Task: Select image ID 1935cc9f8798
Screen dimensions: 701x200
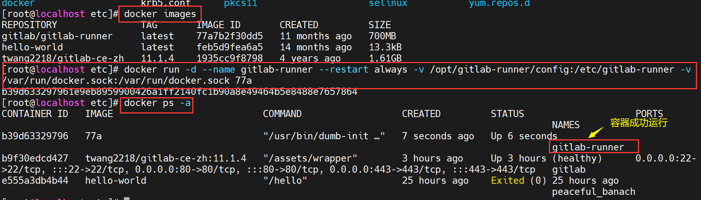Action: tap(230, 58)
